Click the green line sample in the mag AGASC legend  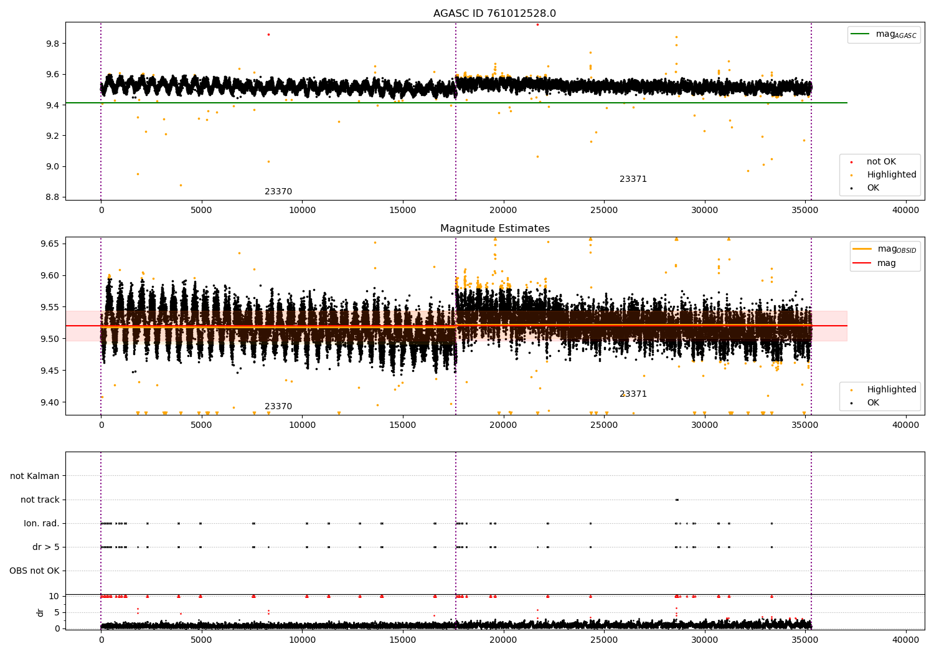pos(860,34)
